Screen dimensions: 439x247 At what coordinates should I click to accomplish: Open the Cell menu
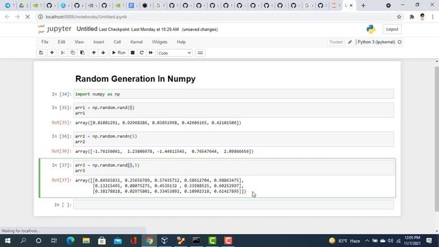(117, 42)
